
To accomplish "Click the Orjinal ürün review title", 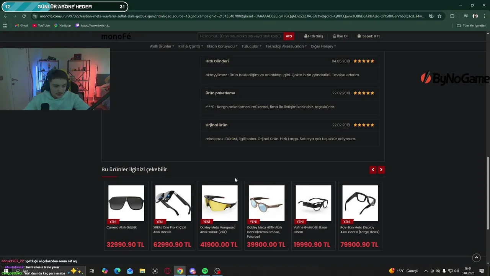I will pyautogui.click(x=216, y=125).
